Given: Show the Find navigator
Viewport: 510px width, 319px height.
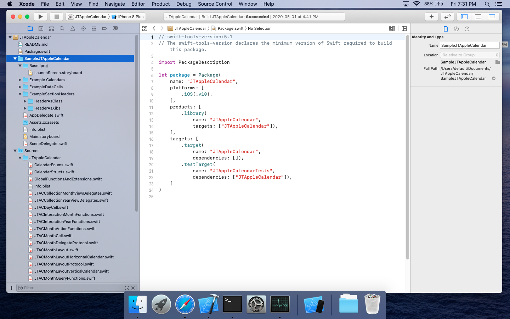Looking at the screenshot, I should tap(62, 29).
